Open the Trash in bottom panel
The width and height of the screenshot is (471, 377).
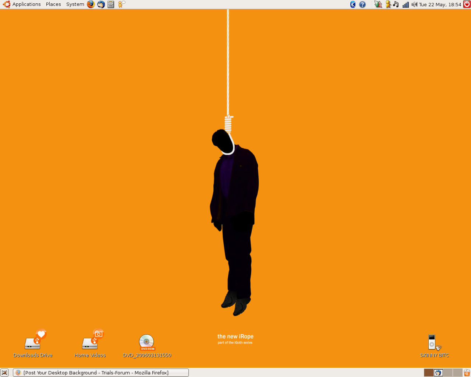[x=467, y=373]
